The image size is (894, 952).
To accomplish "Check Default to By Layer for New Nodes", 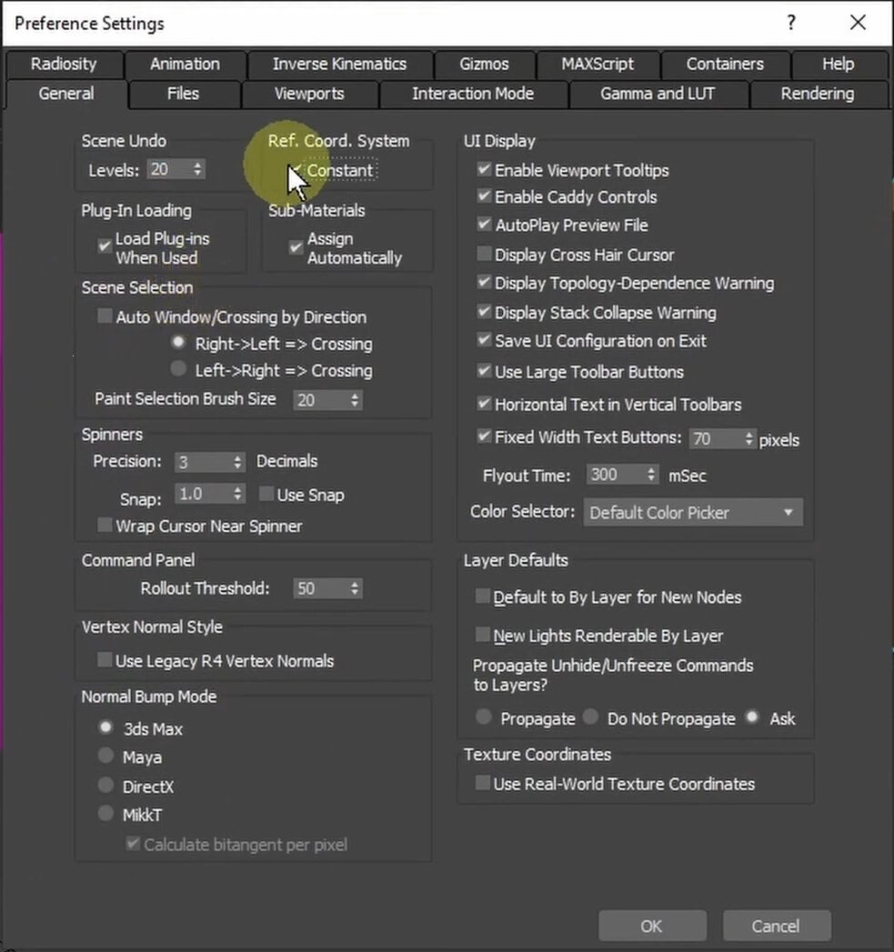I will tap(482, 596).
